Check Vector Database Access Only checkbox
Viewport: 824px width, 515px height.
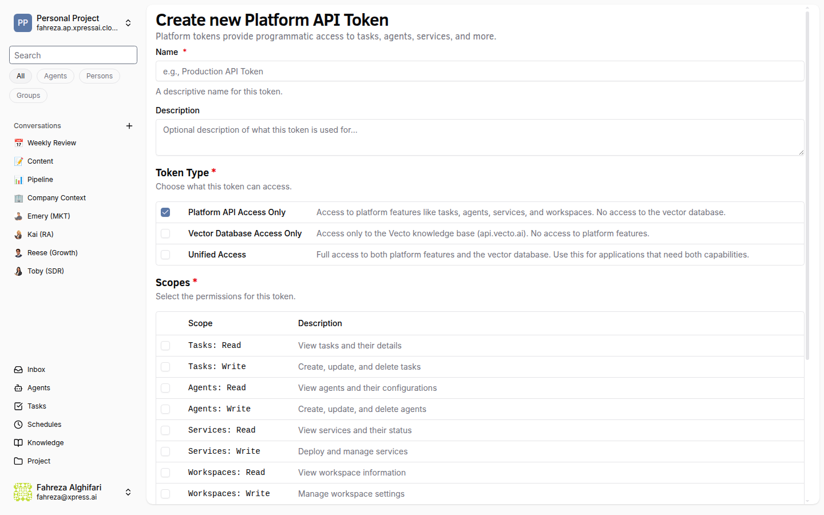tap(165, 233)
